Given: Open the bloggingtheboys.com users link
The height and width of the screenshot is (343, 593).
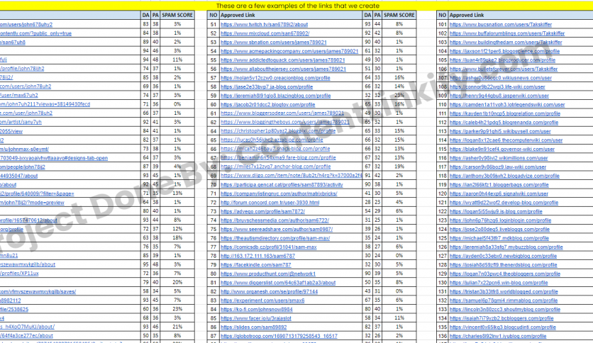Looking at the screenshot, I should 284,123.
